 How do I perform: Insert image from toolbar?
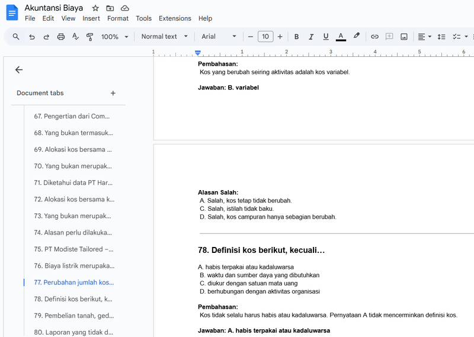(x=404, y=37)
